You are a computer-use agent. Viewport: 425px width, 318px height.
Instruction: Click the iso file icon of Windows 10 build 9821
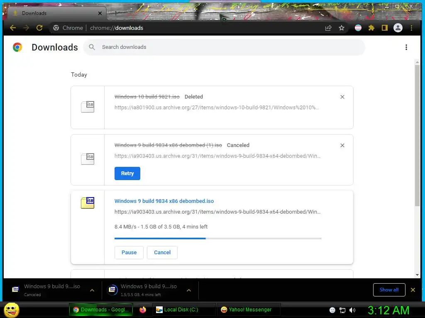pyautogui.click(x=88, y=107)
